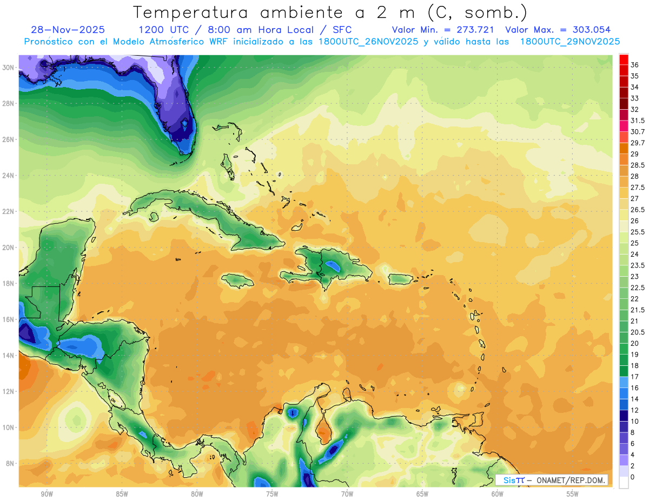This screenshot has width=649, height=501.
Task: Click the '22N' latitude axis label
Action: [8, 211]
